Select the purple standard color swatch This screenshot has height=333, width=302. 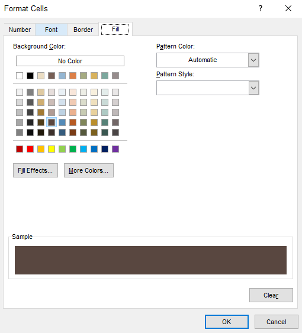tap(115, 149)
